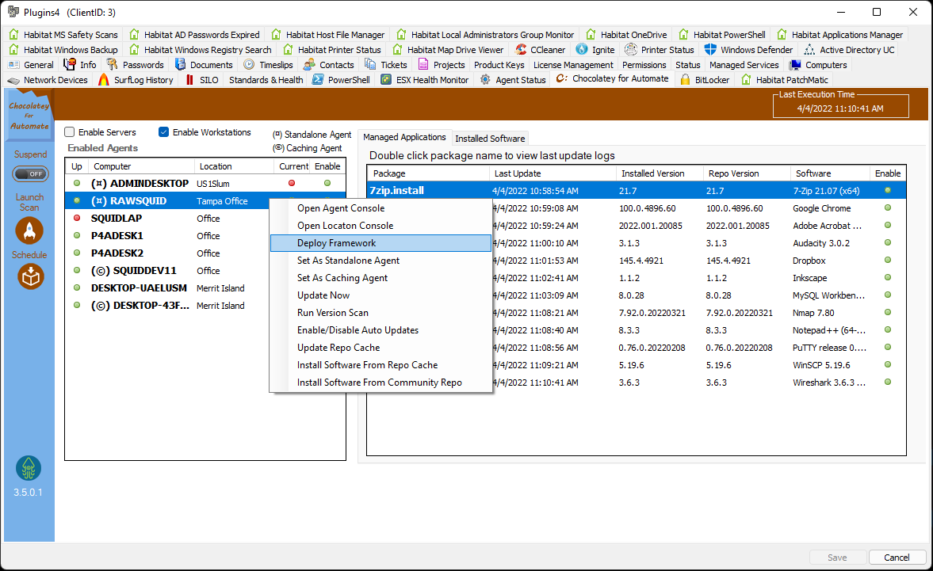
Task: Click the Save button
Action: coord(837,557)
